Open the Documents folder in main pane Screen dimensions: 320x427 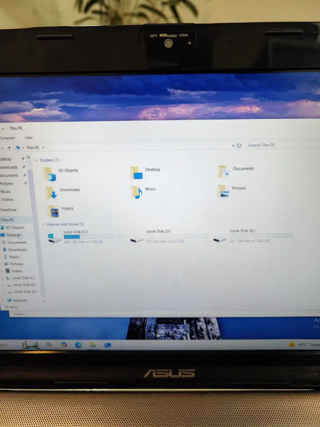pyautogui.click(x=224, y=172)
